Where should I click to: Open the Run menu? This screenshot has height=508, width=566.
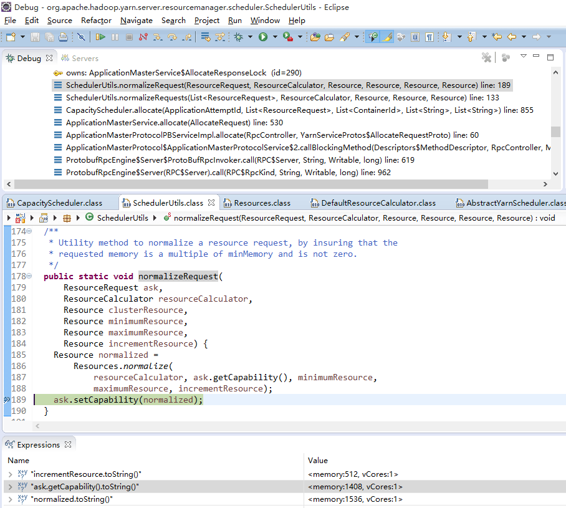234,21
